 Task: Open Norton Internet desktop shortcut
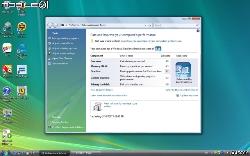[x=22, y=30]
